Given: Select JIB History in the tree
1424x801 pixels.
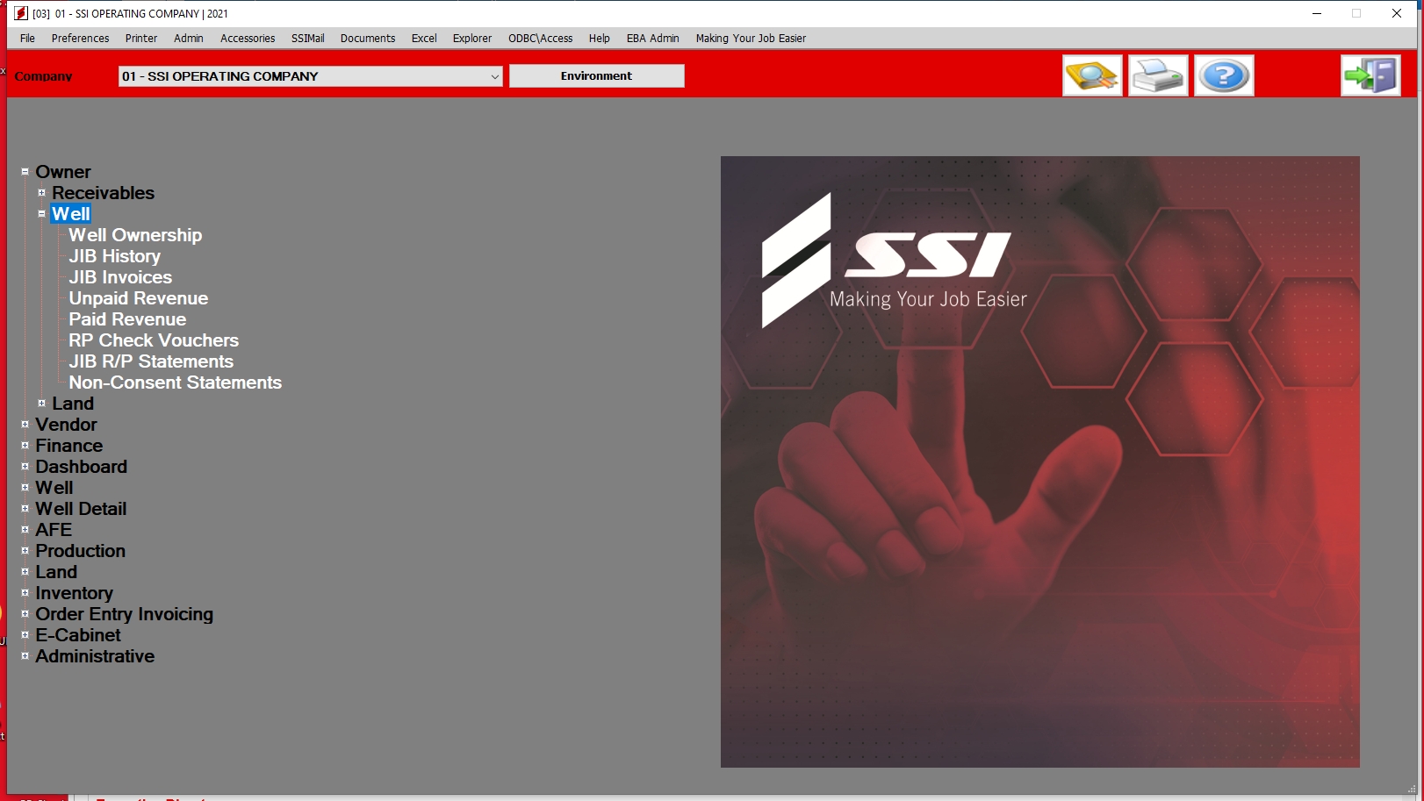Looking at the screenshot, I should [115, 256].
